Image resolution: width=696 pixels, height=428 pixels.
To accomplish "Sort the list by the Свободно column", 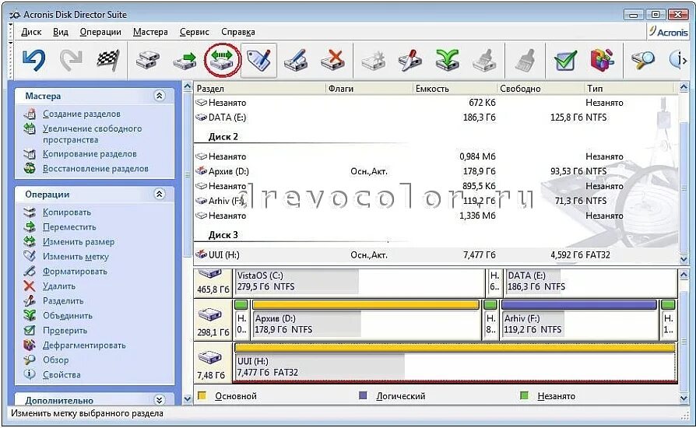I will [x=540, y=89].
